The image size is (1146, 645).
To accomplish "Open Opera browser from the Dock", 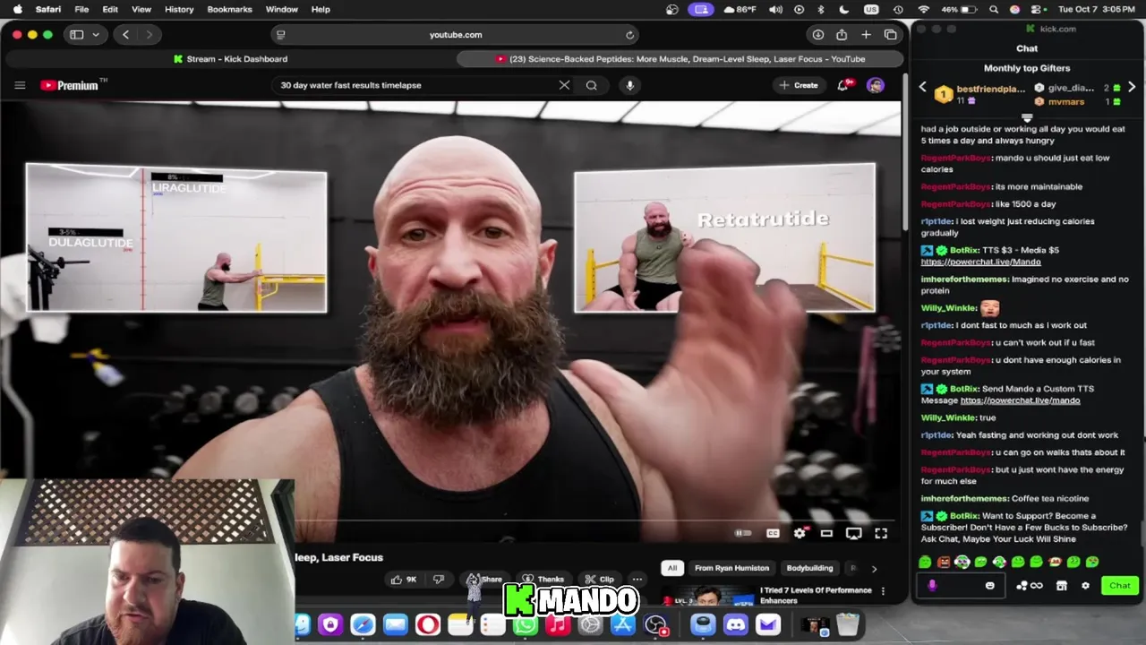I will coord(427,624).
